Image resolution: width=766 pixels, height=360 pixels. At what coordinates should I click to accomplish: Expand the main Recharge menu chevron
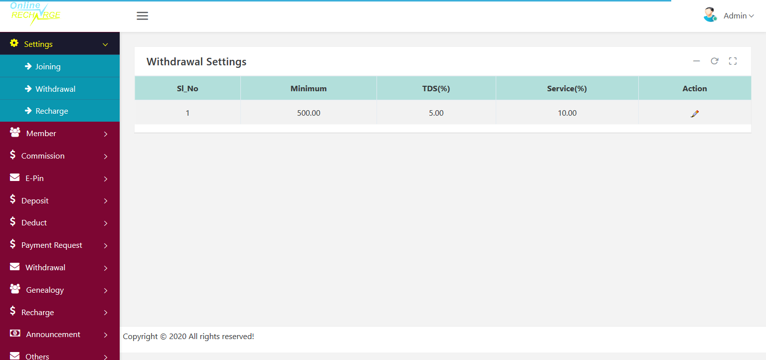106,313
